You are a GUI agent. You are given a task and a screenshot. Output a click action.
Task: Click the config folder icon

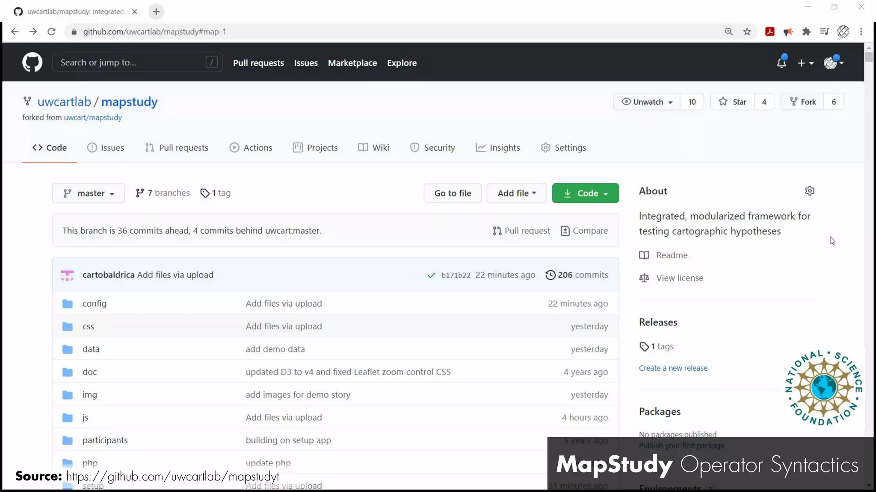[x=67, y=304]
